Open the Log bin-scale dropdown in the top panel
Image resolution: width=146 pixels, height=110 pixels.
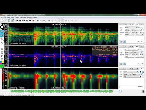139,35
